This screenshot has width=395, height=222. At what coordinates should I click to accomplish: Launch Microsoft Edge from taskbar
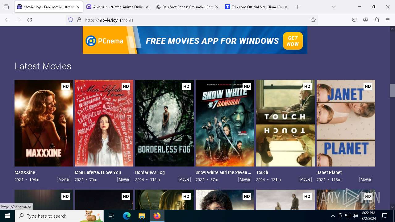(127, 216)
